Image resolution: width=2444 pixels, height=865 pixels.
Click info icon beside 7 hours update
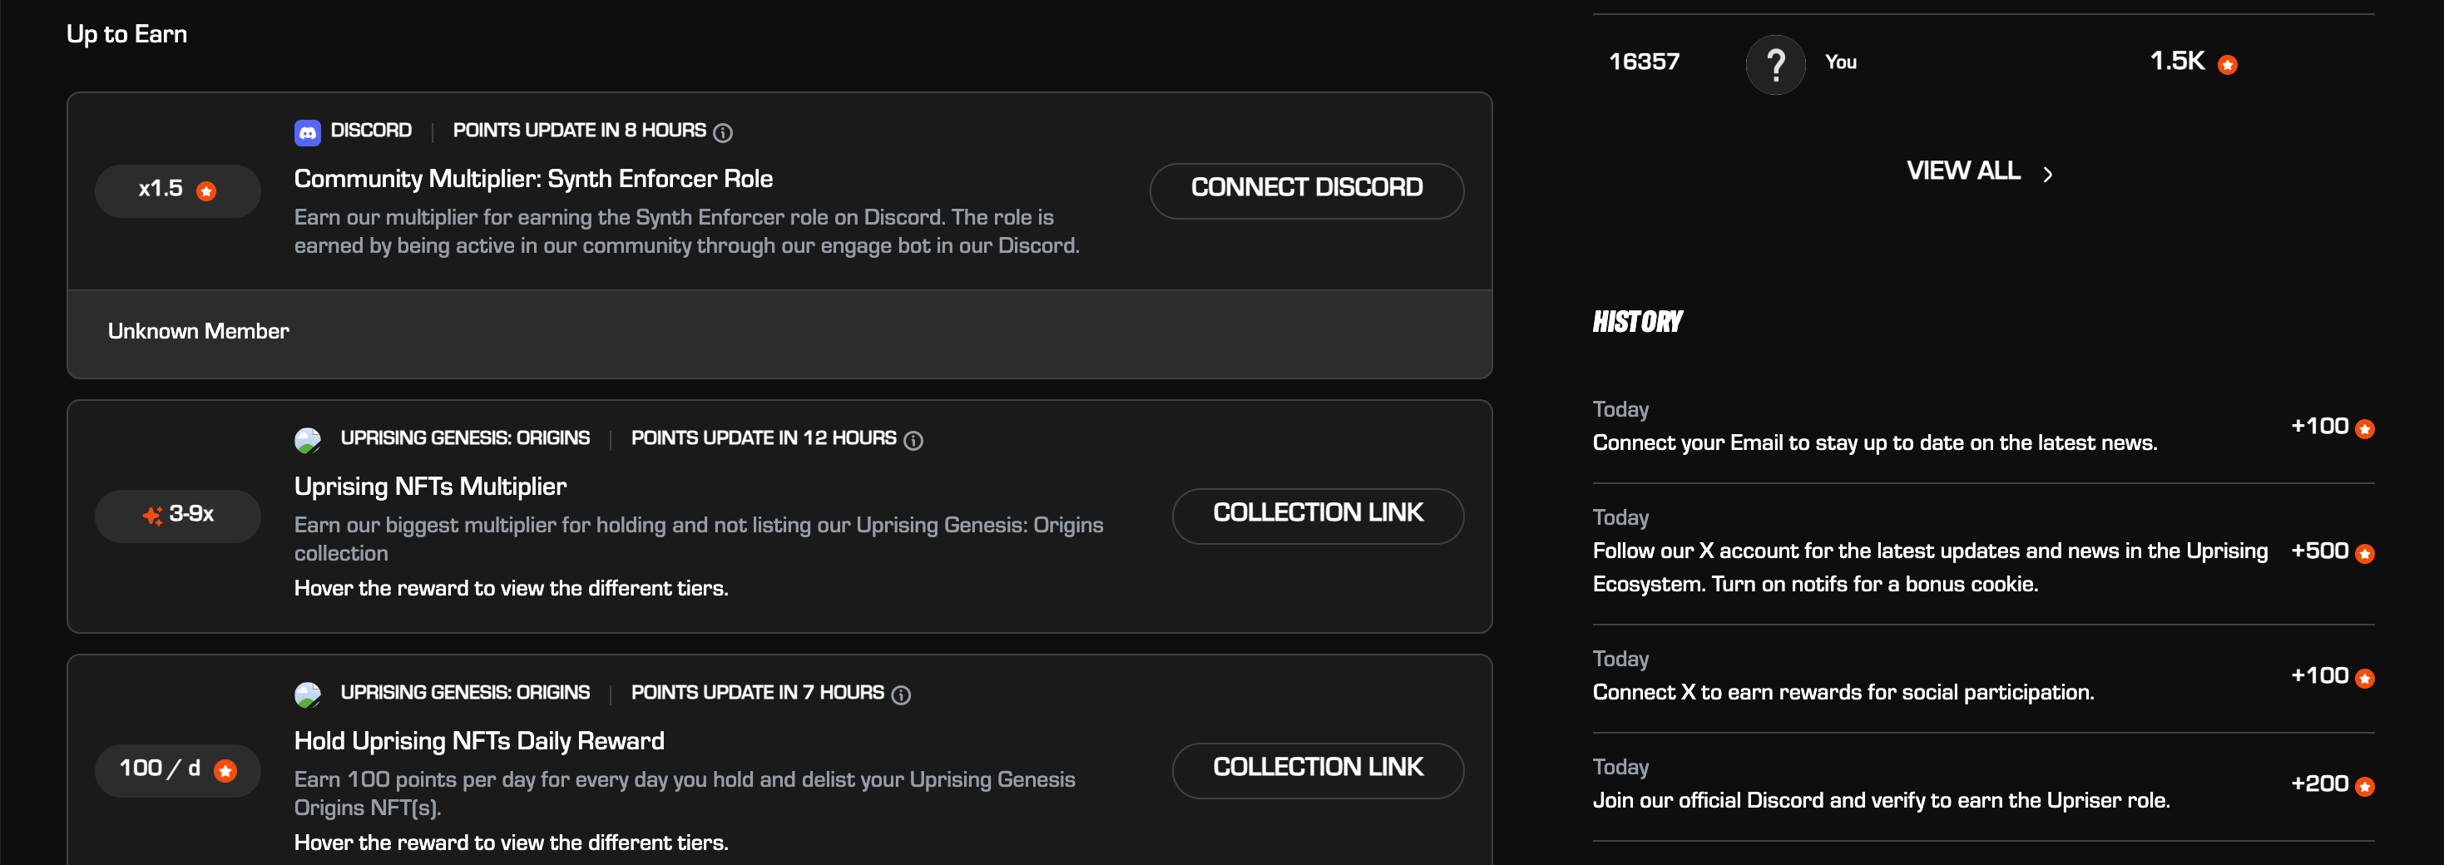[x=902, y=695]
